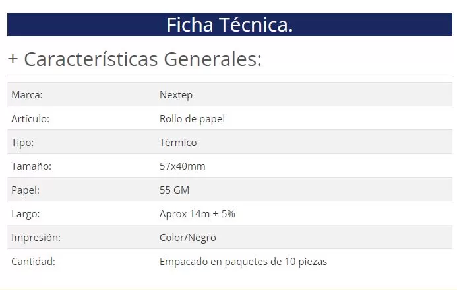
Task: Select the 57x40mm size value
Action: 183,166
